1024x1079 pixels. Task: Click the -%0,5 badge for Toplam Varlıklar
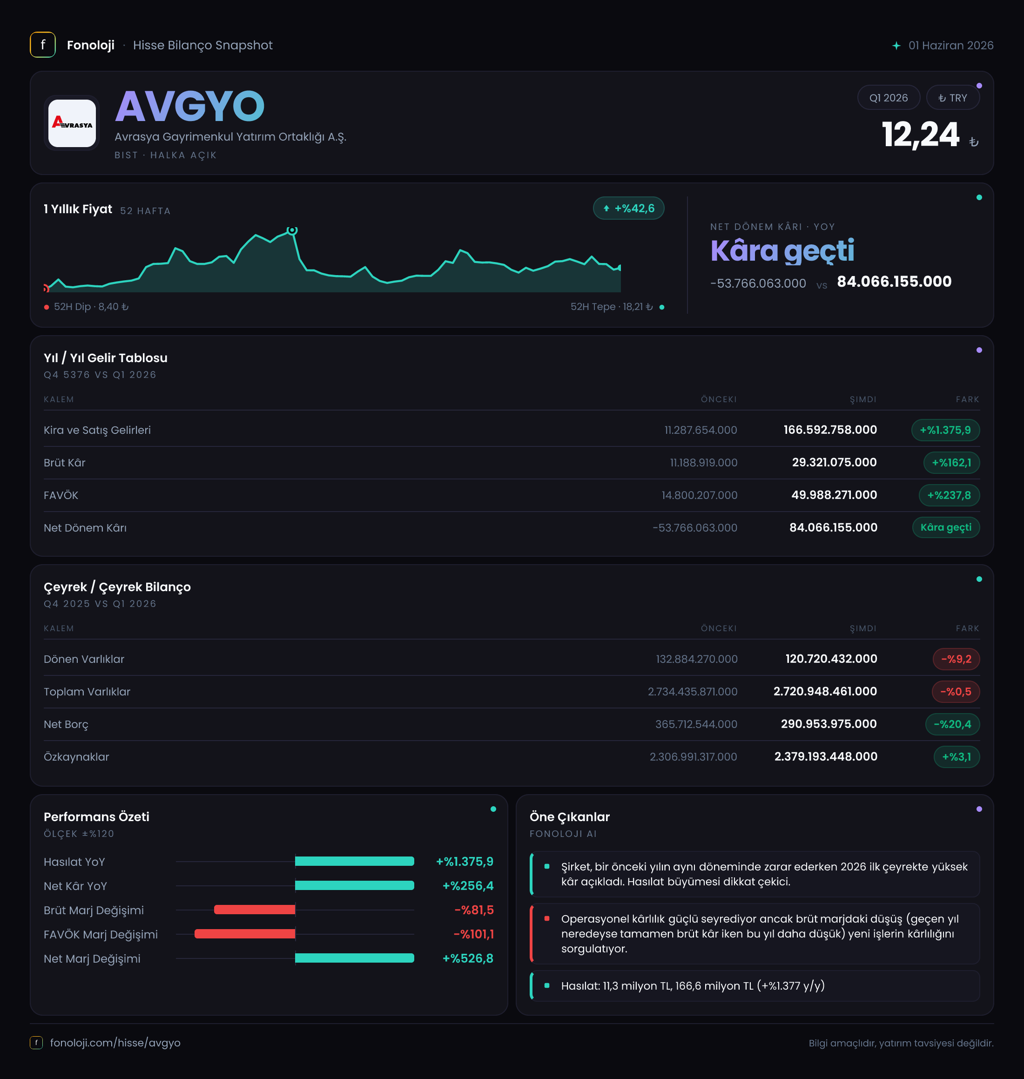[956, 692]
